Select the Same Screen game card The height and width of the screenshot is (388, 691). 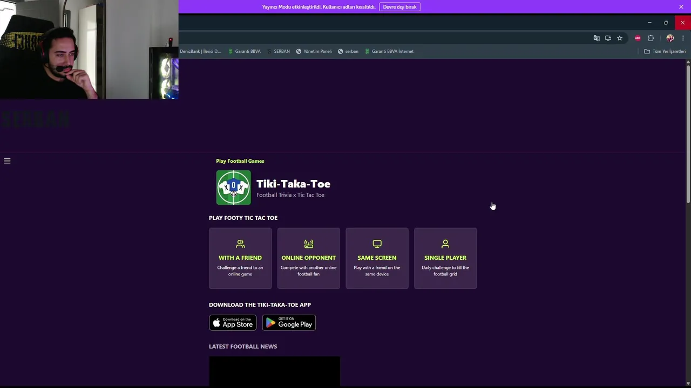point(377,258)
